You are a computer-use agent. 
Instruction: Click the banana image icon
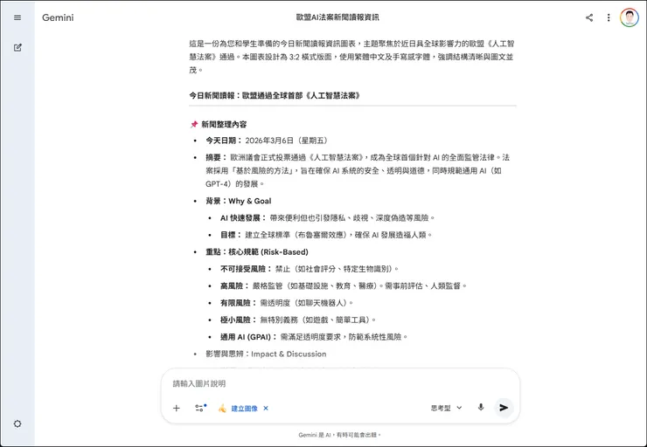pos(222,409)
